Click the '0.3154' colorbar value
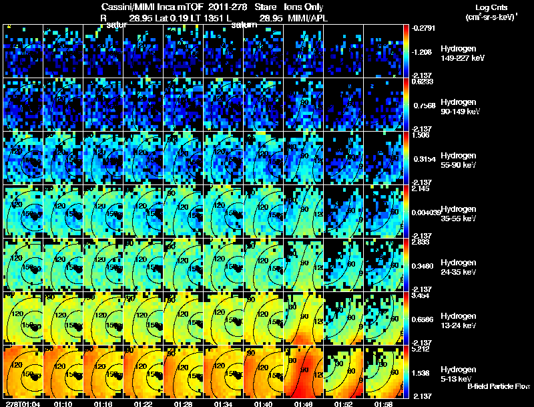534x407 pixels. 425,159
